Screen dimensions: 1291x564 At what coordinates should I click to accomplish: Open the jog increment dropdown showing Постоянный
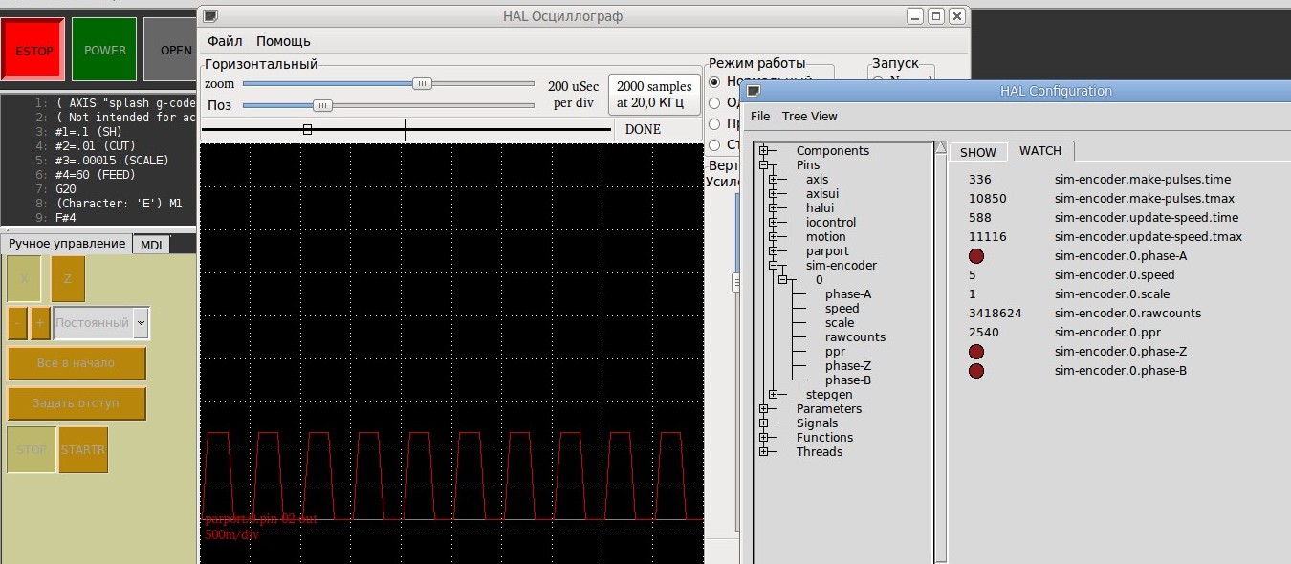141,323
